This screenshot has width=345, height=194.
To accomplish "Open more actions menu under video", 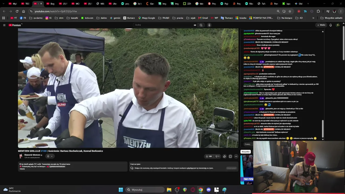I will point(236,156).
